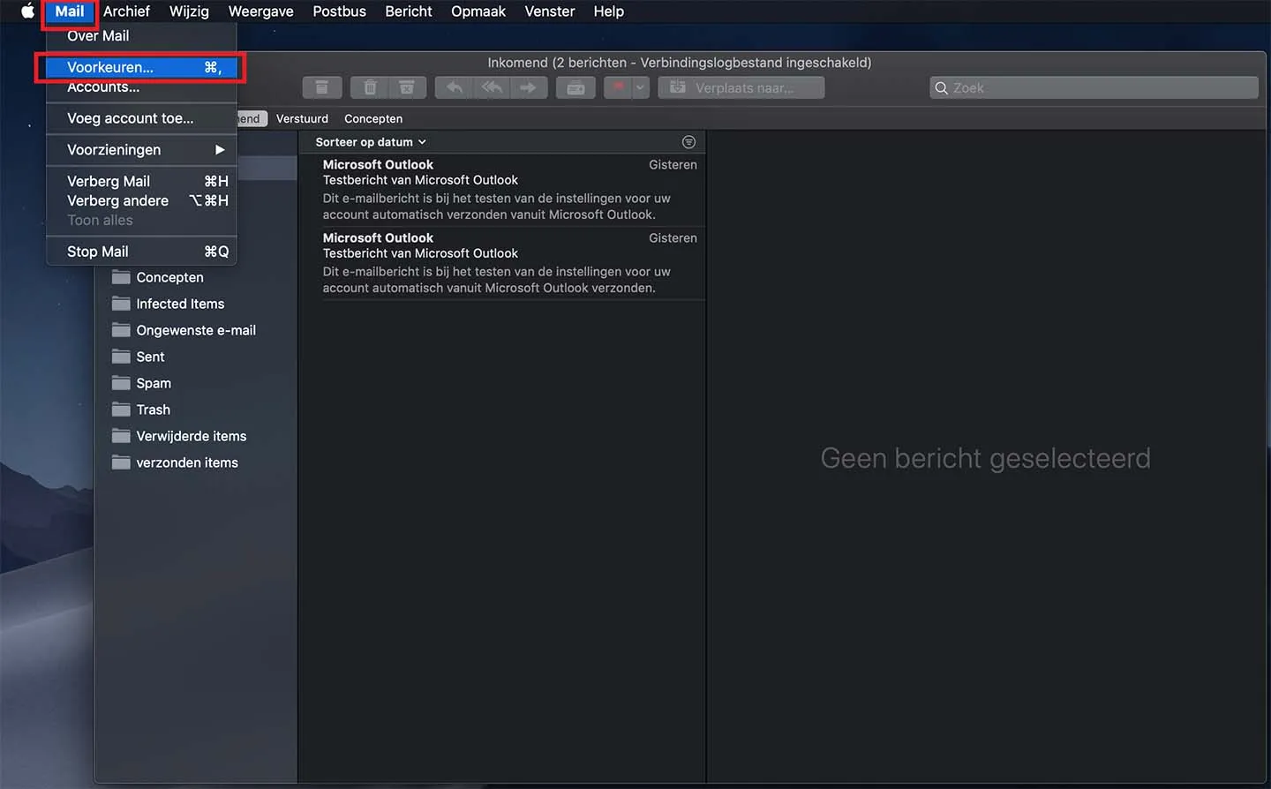Mark the message as junk
The height and width of the screenshot is (789, 1271).
pyautogui.click(x=407, y=87)
